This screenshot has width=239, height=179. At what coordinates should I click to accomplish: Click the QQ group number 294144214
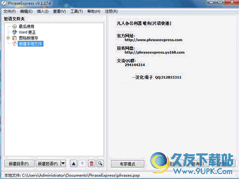pos(135,65)
